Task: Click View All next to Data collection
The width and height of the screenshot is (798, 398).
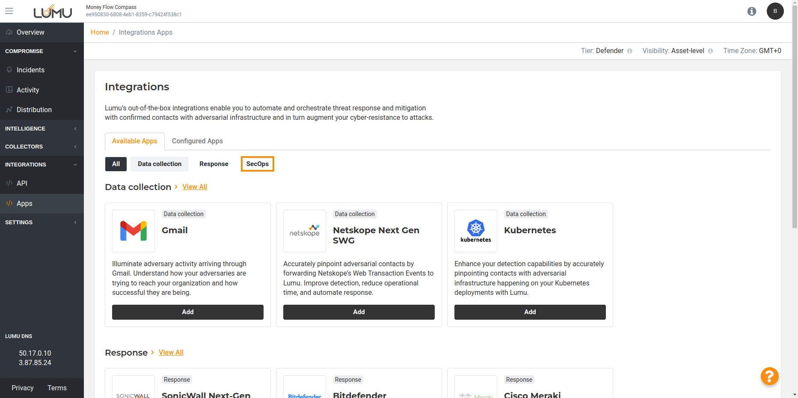Action: click(x=195, y=187)
